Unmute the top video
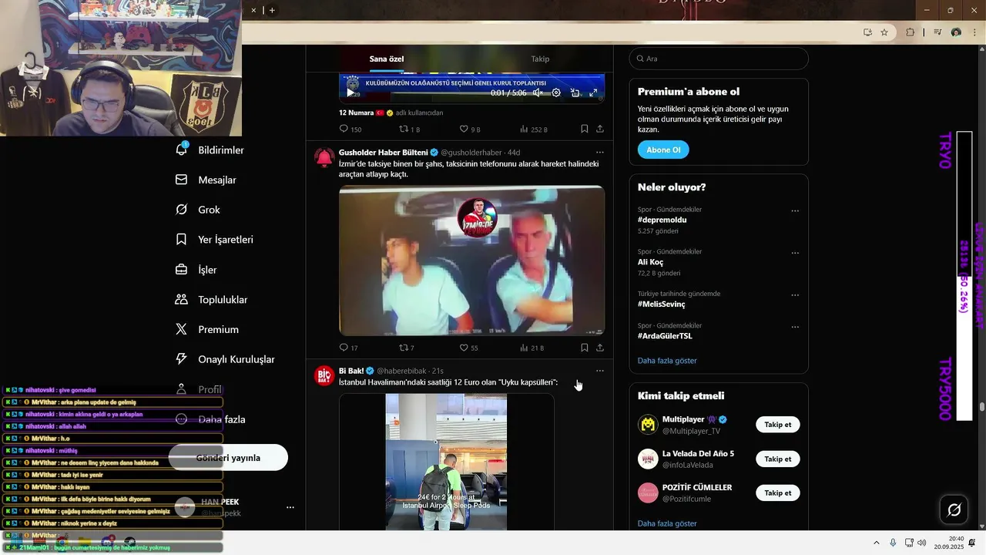The height and width of the screenshot is (555, 986). tap(538, 92)
